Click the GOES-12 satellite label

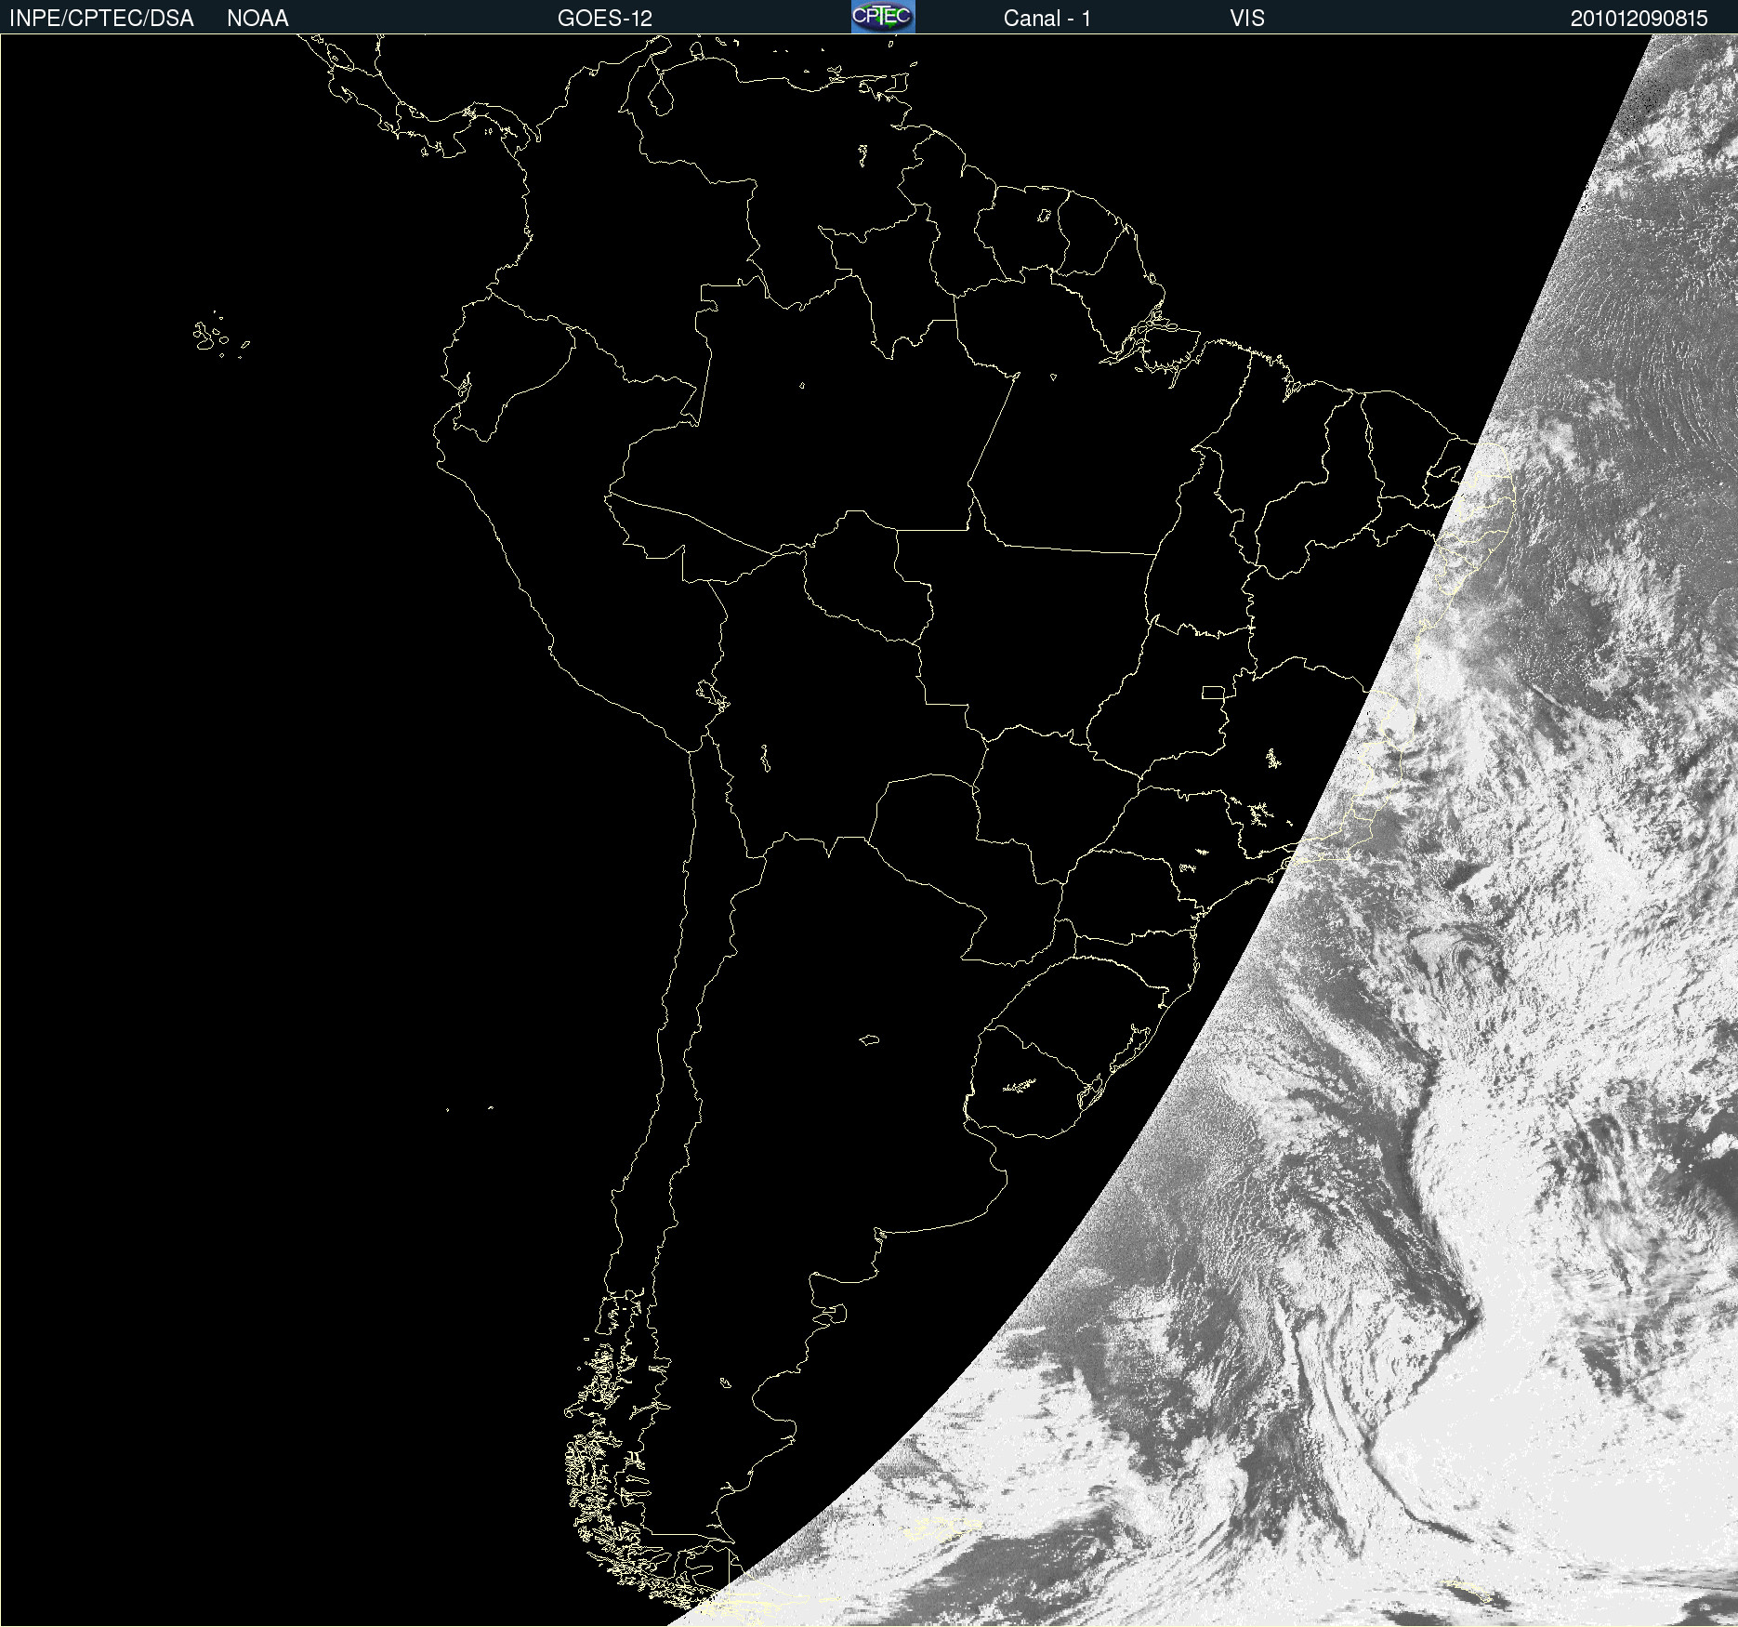click(605, 19)
